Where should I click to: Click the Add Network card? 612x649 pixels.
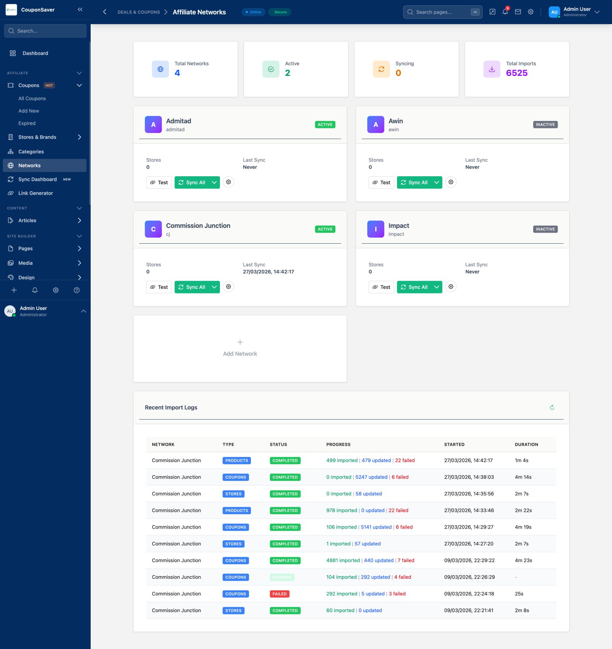[x=240, y=348]
